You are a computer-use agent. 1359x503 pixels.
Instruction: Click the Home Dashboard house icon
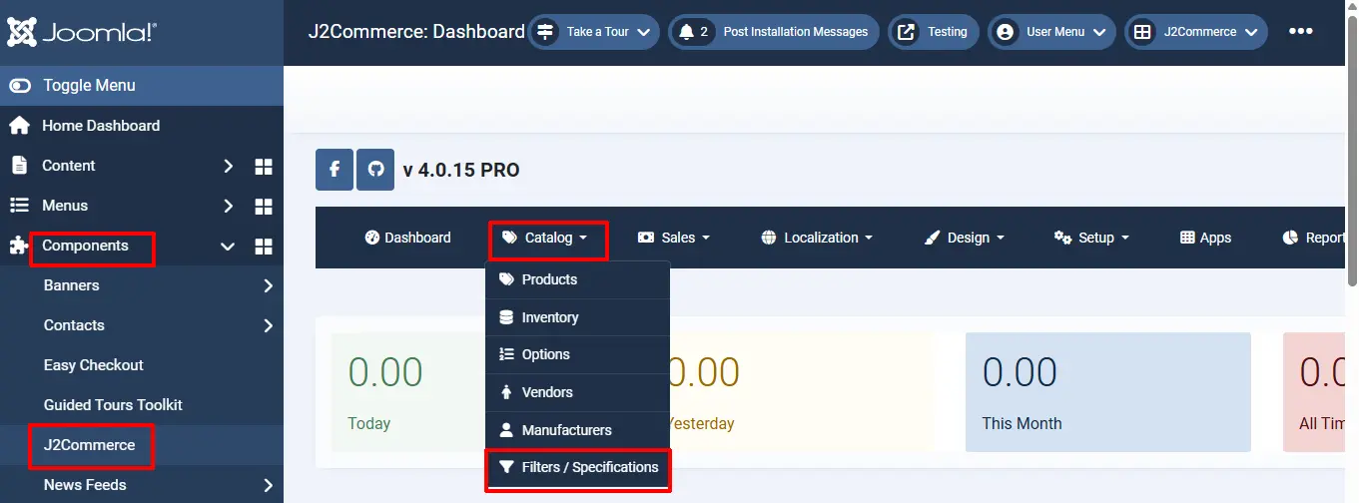(x=19, y=126)
